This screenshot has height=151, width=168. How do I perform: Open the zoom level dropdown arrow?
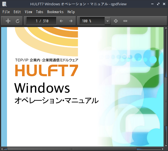tap(107, 21)
